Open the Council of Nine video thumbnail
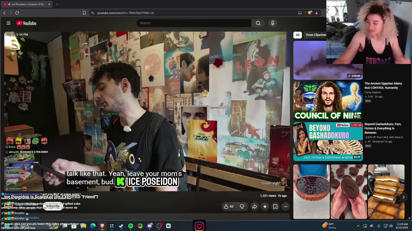Screen dimensions: 412x231 pyautogui.click(x=328, y=101)
